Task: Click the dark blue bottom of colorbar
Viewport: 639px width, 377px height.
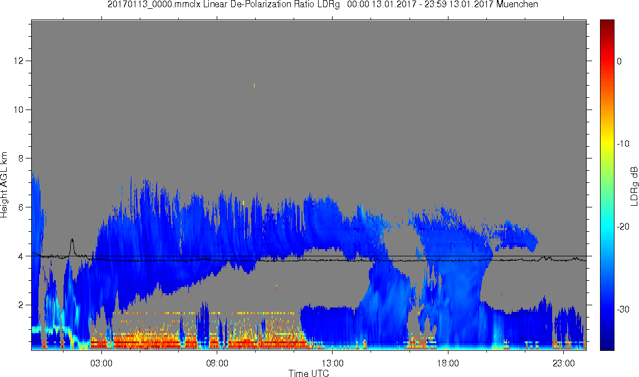Action: [x=607, y=346]
